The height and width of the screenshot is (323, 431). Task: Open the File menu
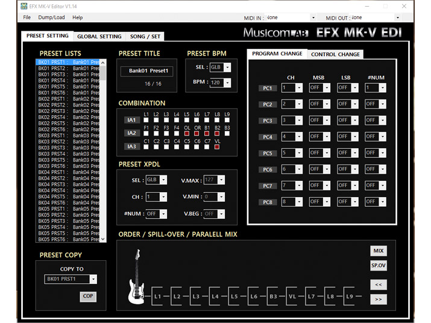tap(27, 17)
